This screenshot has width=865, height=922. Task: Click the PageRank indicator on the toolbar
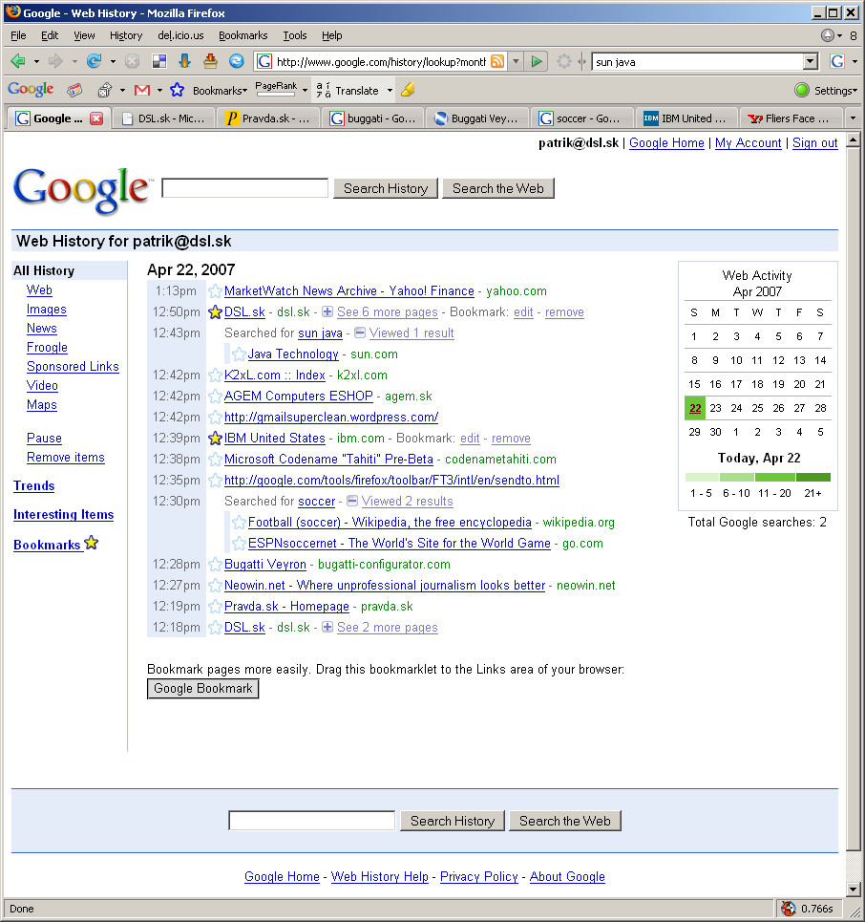276,90
